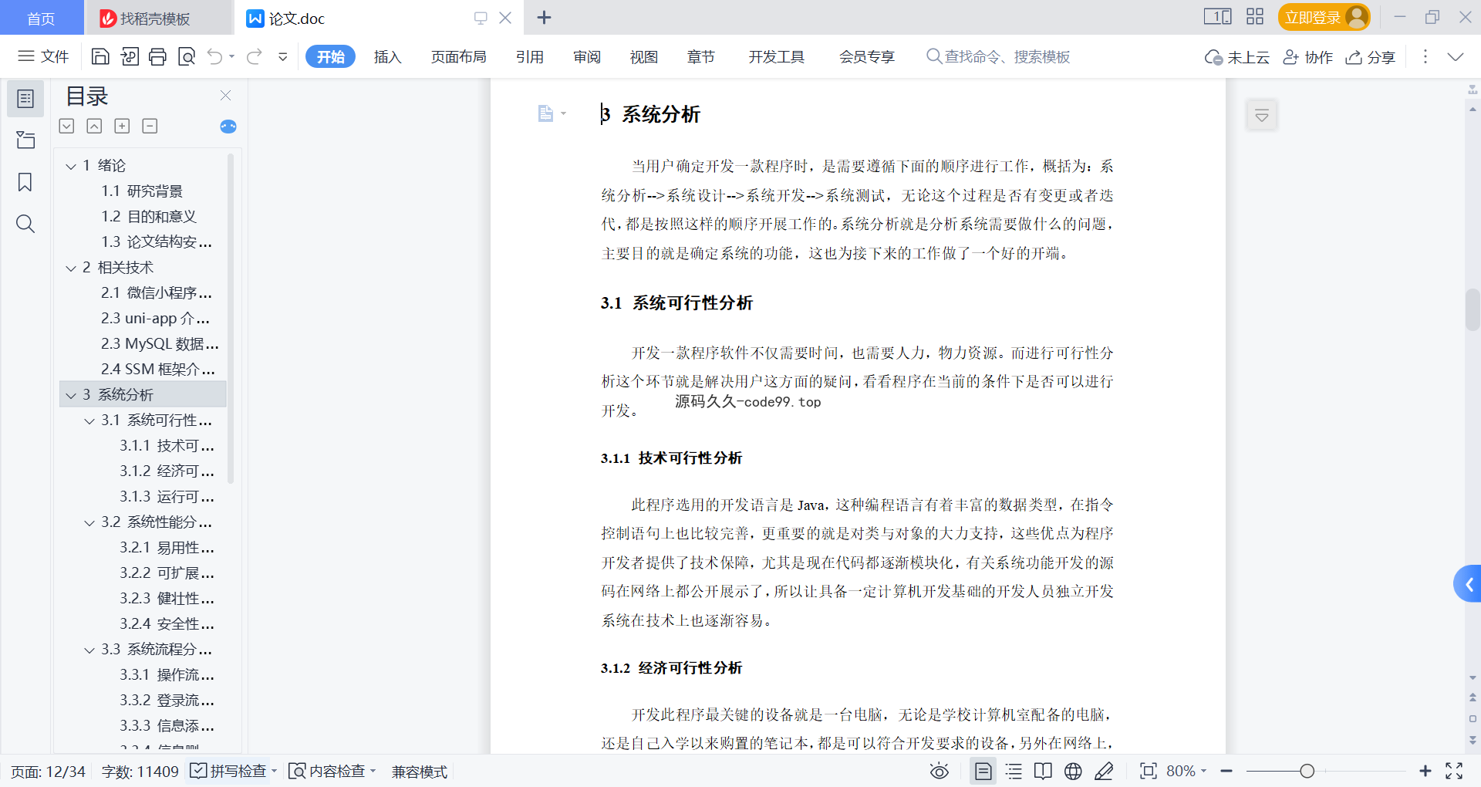Click the 分享 button
Screen dimensions: 1481x787
tap(1371, 57)
